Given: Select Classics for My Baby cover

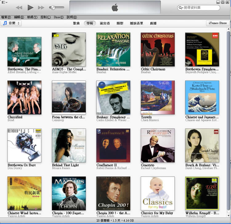Looking at the screenshot, I should coord(158,194).
